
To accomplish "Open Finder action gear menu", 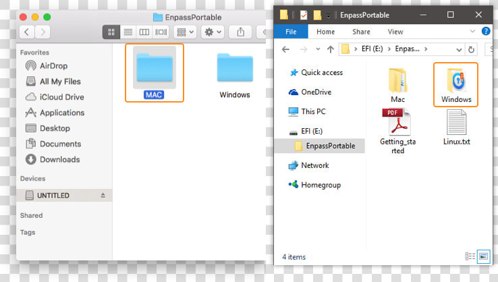I will pyautogui.click(x=213, y=32).
